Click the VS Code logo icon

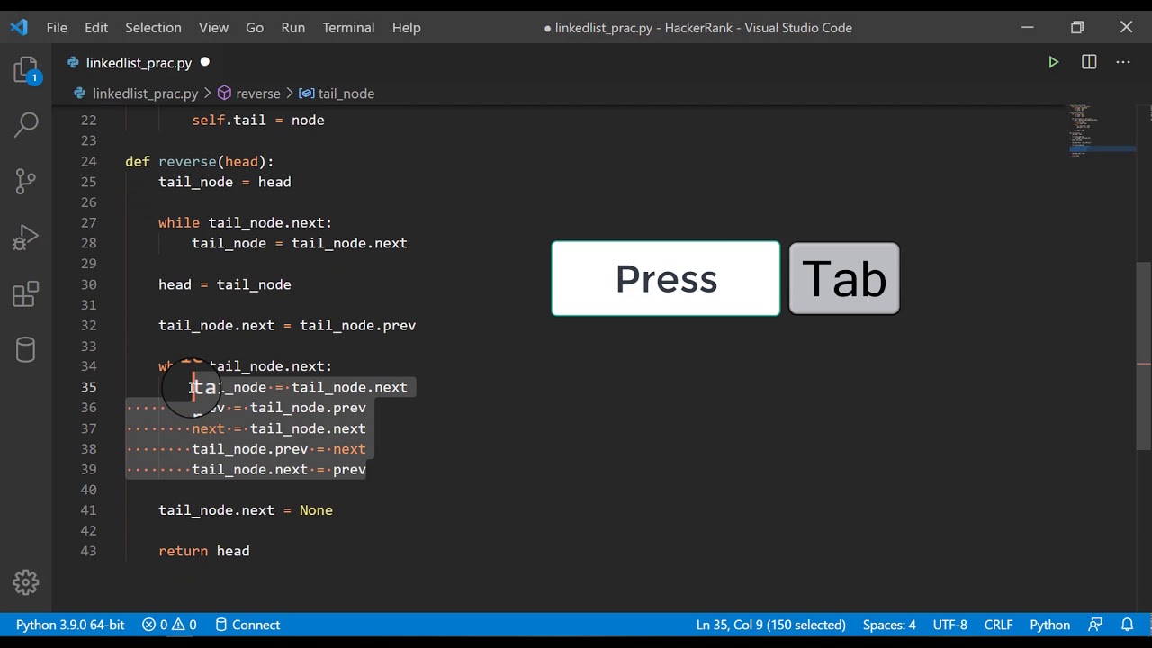[x=19, y=27]
